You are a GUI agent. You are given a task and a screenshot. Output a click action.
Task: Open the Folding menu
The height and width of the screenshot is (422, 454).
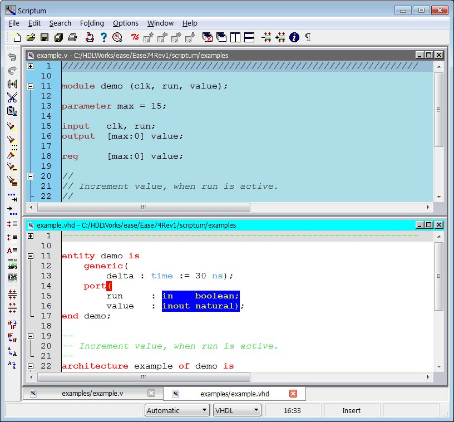[x=92, y=23]
